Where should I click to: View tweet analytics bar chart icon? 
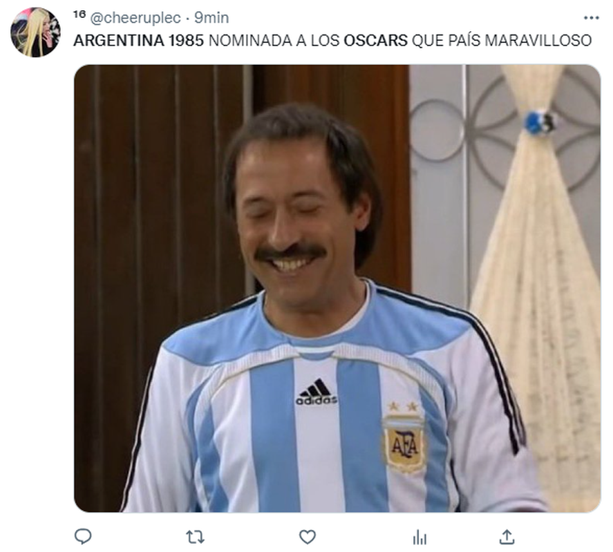coord(420,537)
